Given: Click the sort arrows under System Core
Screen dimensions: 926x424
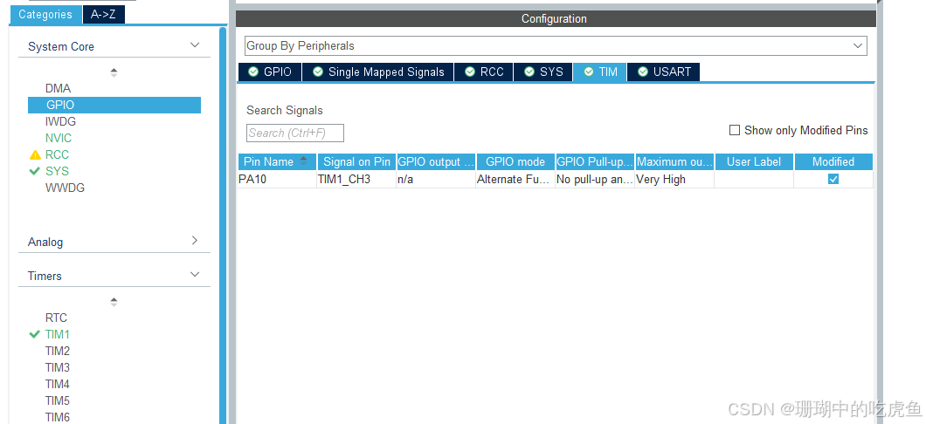Looking at the screenshot, I should point(114,72).
